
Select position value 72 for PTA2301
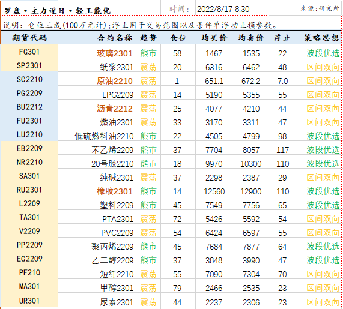(x=177, y=219)
